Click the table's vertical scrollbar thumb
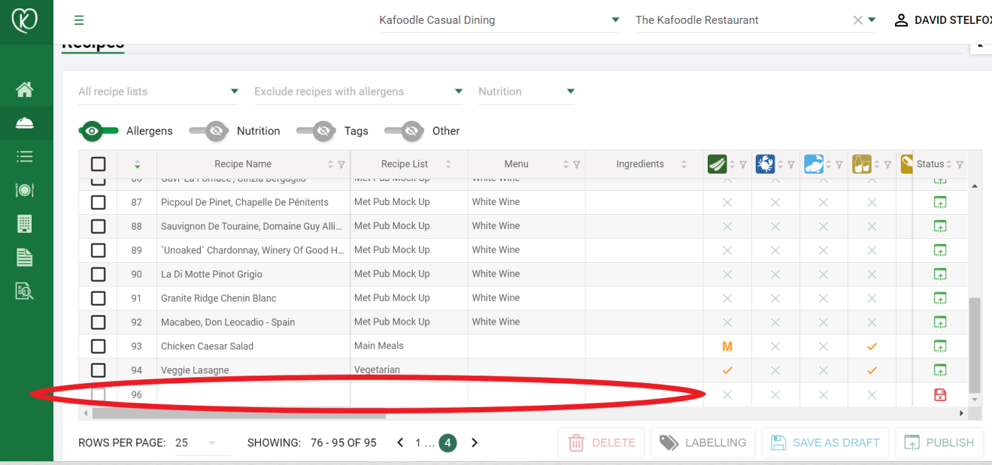 tap(975, 345)
